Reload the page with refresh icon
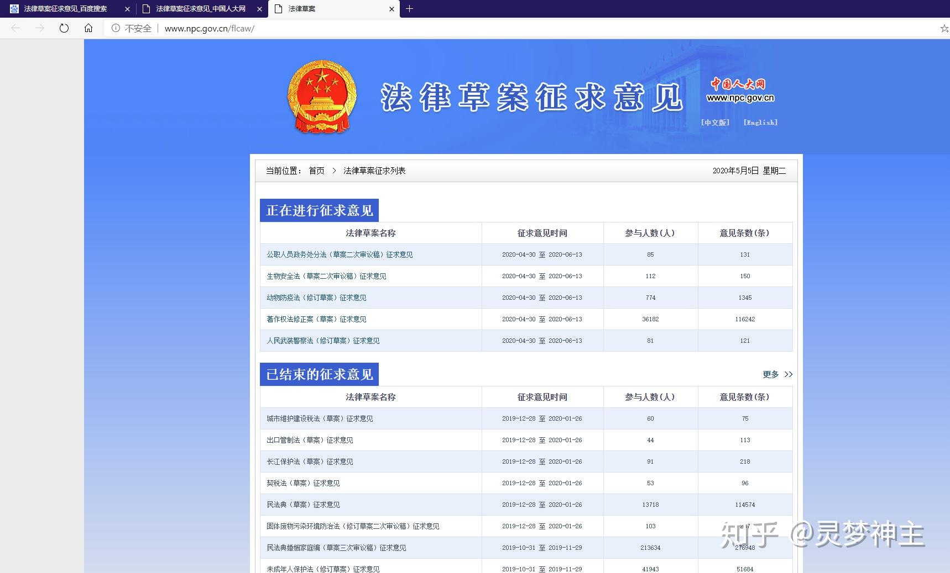This screenshot has height=573, width=950. tap(64, 28)
